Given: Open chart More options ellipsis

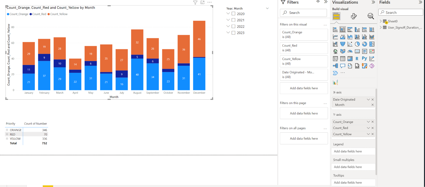Looking at the screenshot, I should (210, 2).
